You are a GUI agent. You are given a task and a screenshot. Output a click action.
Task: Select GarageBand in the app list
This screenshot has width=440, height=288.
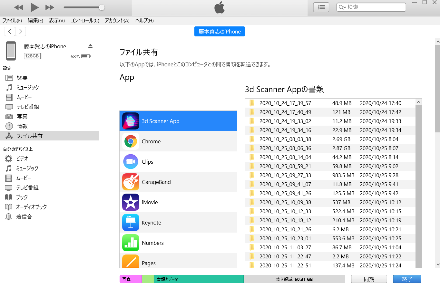tap(178, 182)
